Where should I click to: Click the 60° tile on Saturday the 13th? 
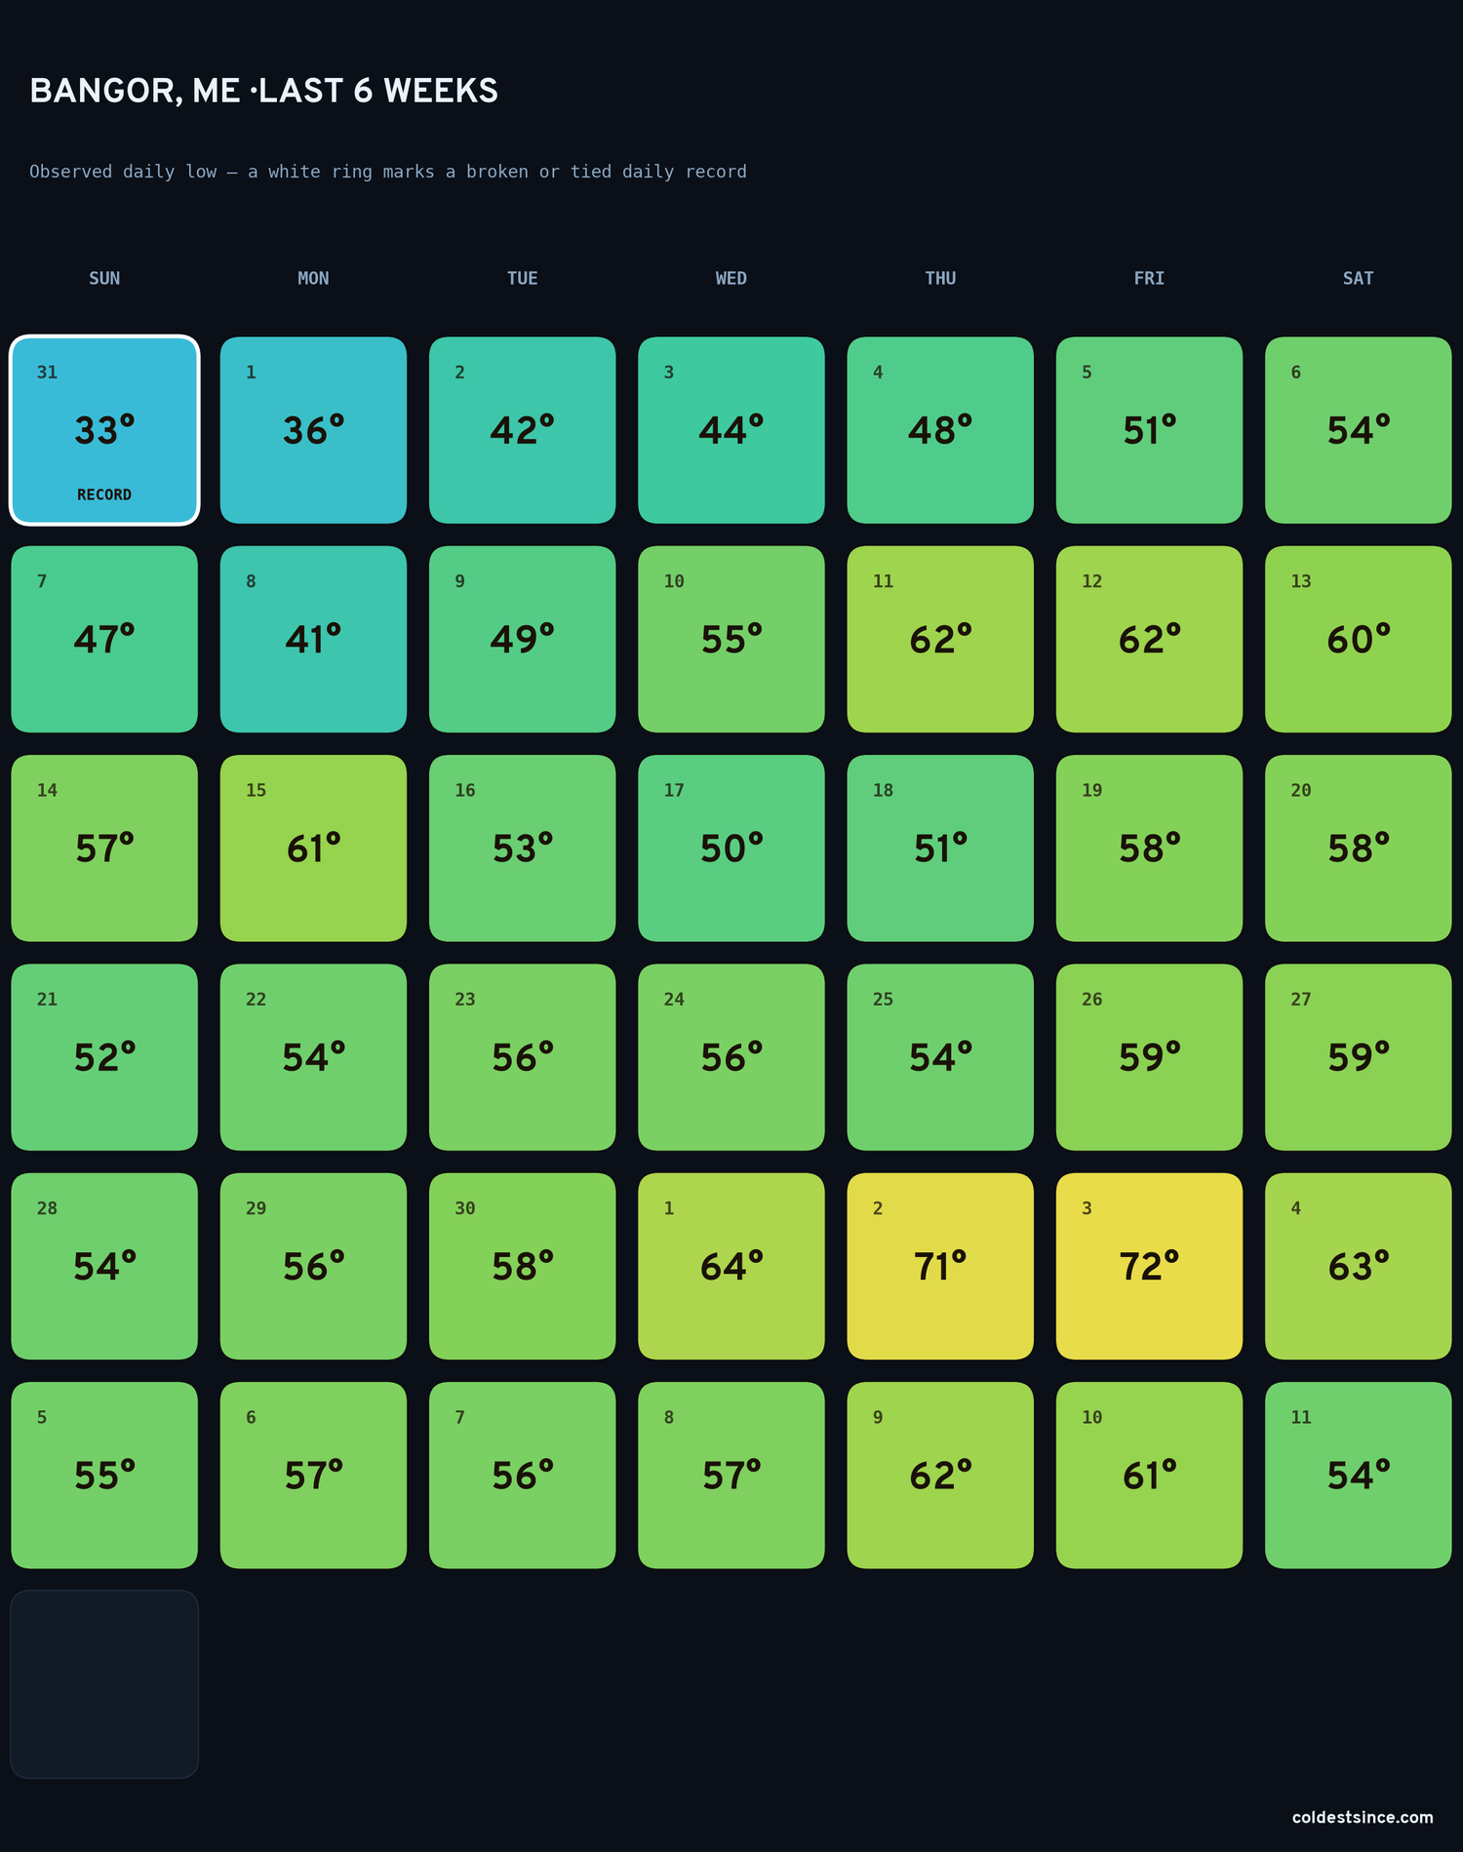click(1358, 639)
